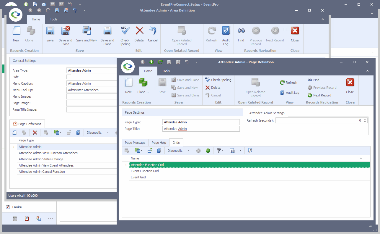Click Save in the Area Definition ribbon
This screenshot has height=234, width=380.
(50, 34)
